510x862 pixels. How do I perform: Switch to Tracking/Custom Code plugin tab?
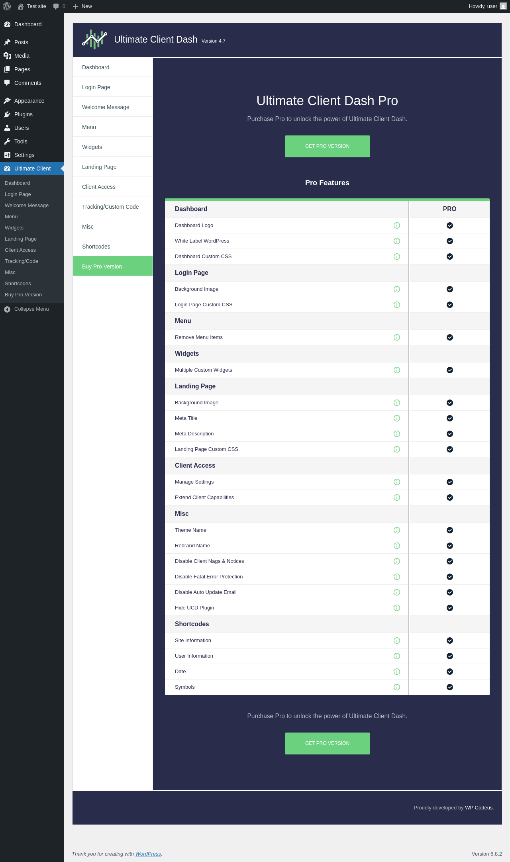[x=113, y=207]
